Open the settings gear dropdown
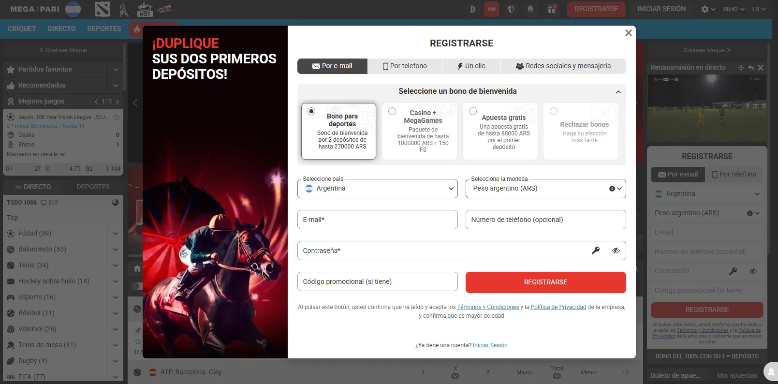This screenshot has width=778, height=384. tap(708, 9)
